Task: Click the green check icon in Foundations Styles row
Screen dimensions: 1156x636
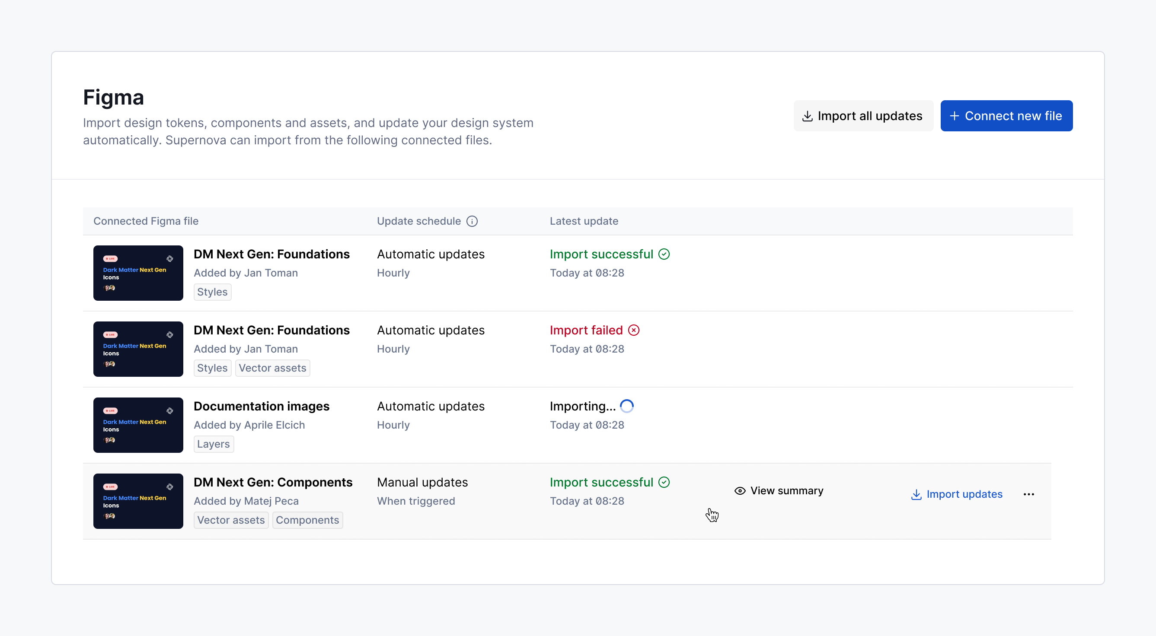Action: [x=664, y=254]
